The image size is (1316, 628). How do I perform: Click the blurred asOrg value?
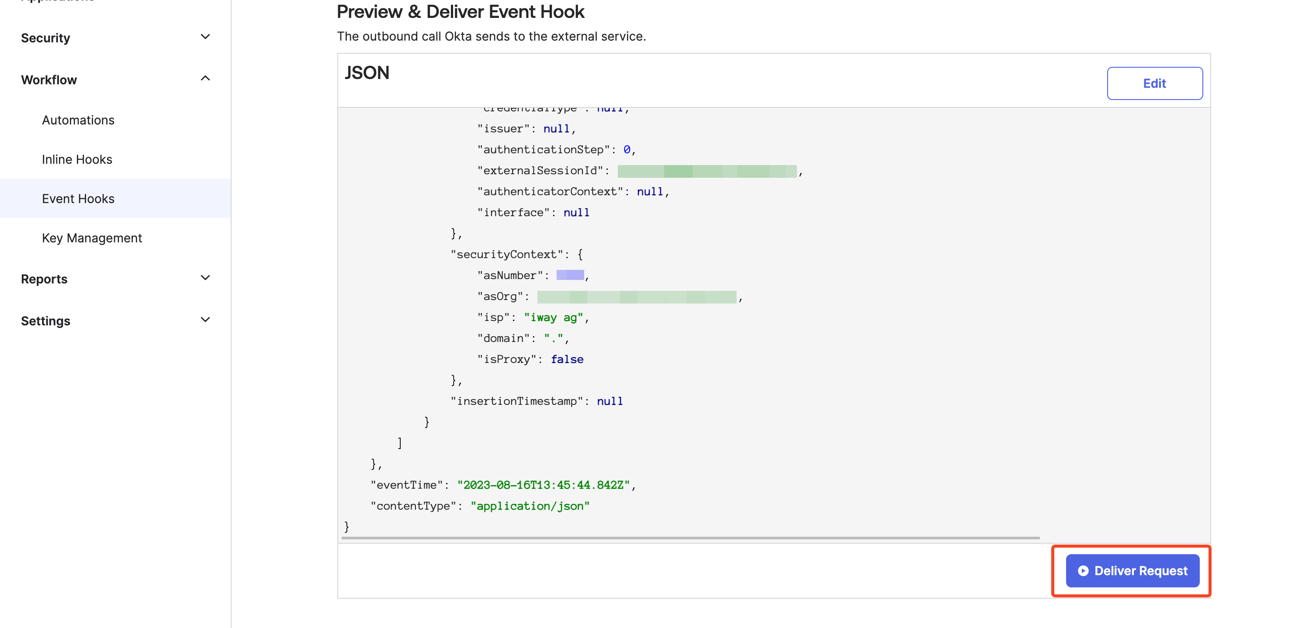pos(637,297)
